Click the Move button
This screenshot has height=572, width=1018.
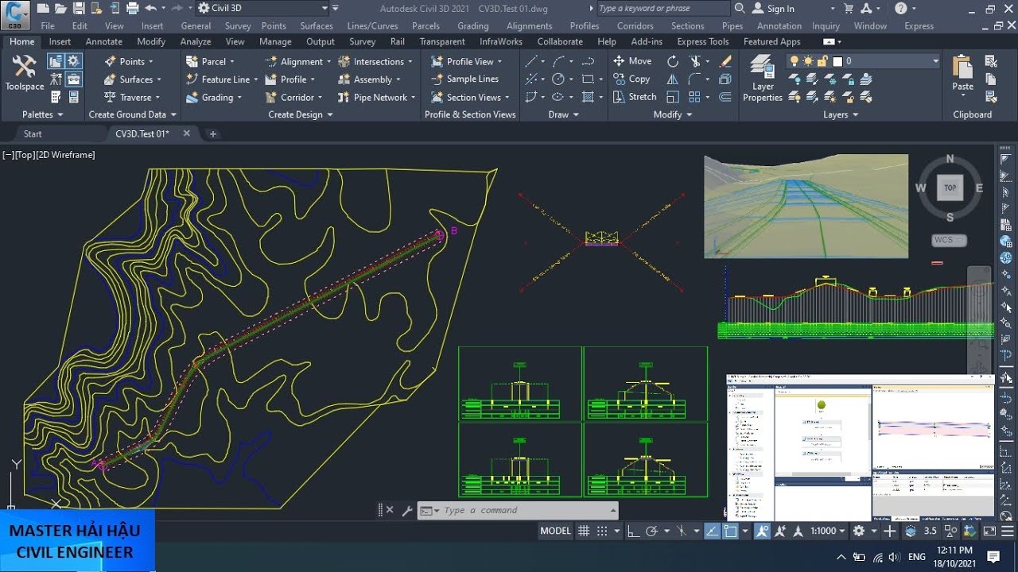point(632,61)
